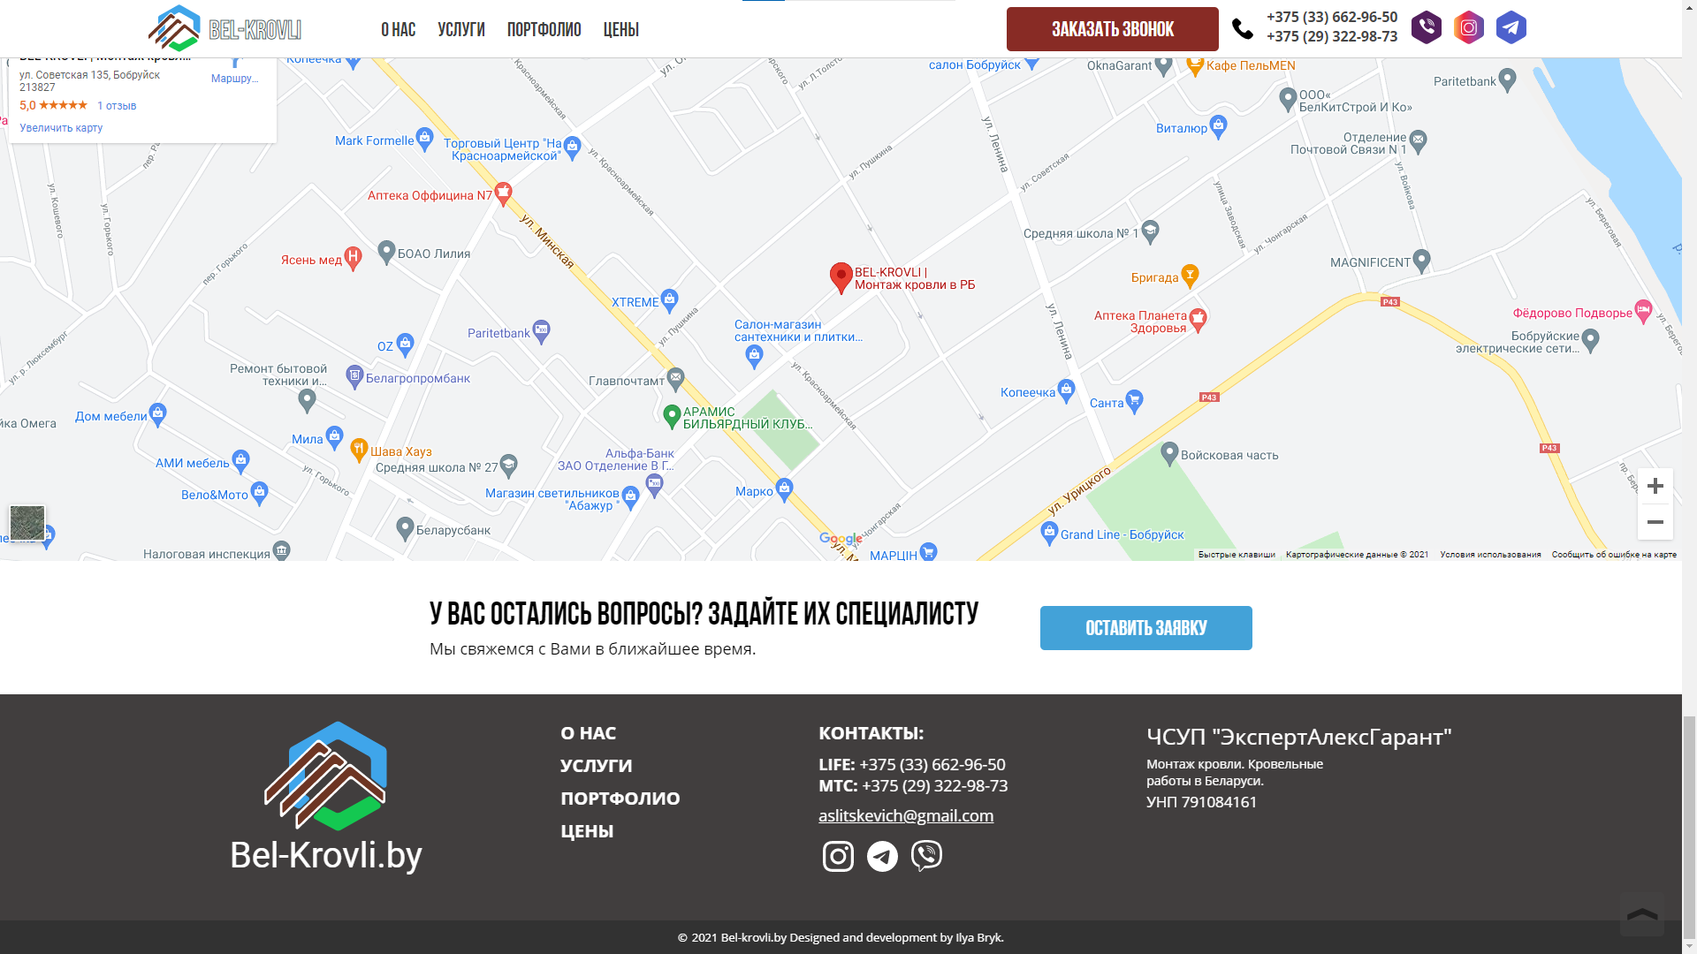Zoom out the map with minus
Image resolution: width=1697 pixels, height=954 pixels.
tap(1655, 522)
